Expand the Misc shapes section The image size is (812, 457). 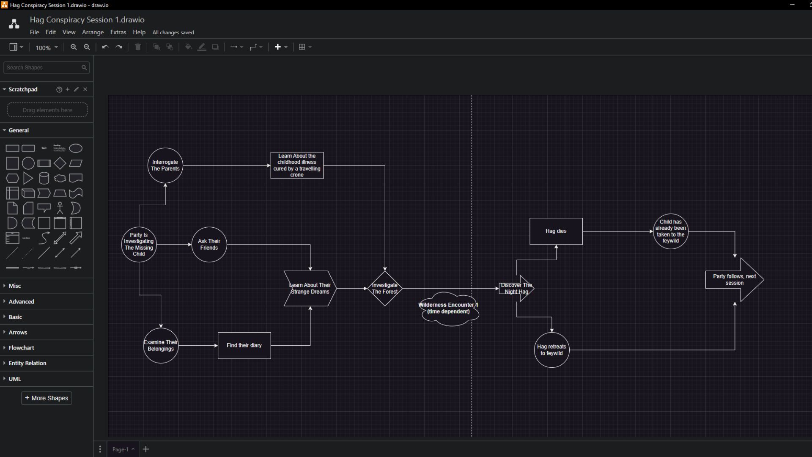click(x=14, y=286)
